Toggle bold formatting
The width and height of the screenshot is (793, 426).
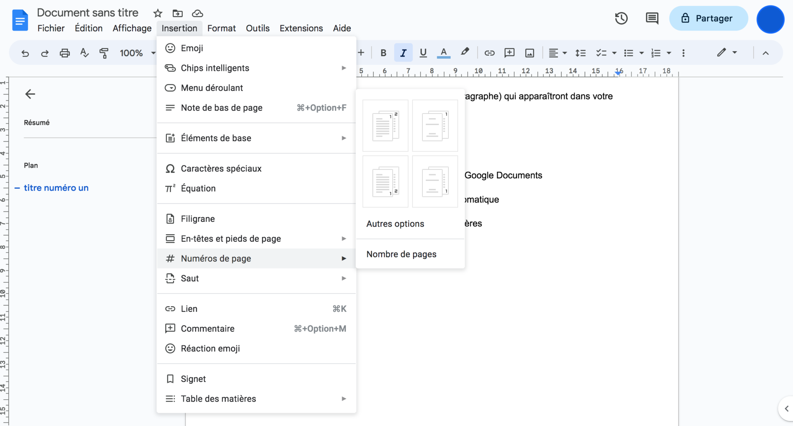383,53
